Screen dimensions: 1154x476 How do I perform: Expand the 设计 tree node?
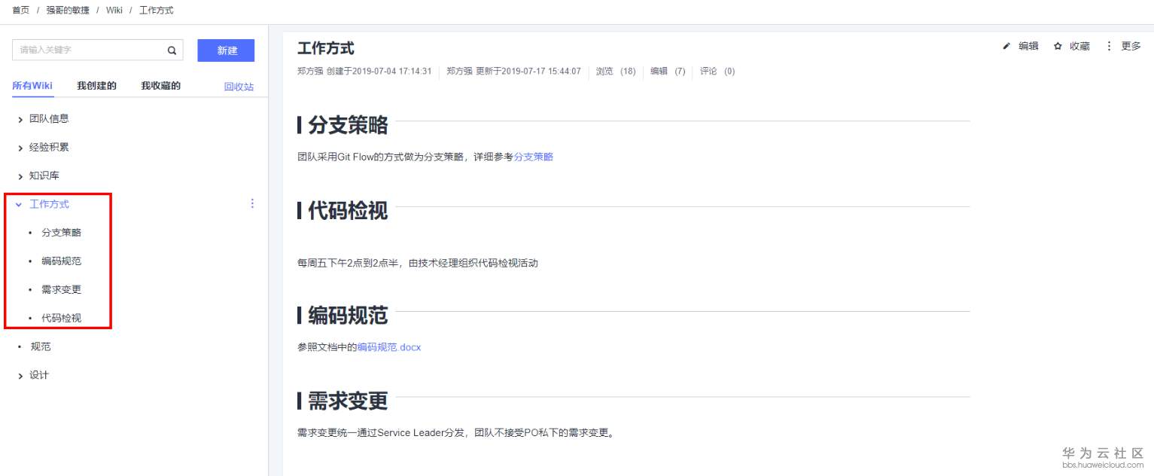[x=20, y=374]
